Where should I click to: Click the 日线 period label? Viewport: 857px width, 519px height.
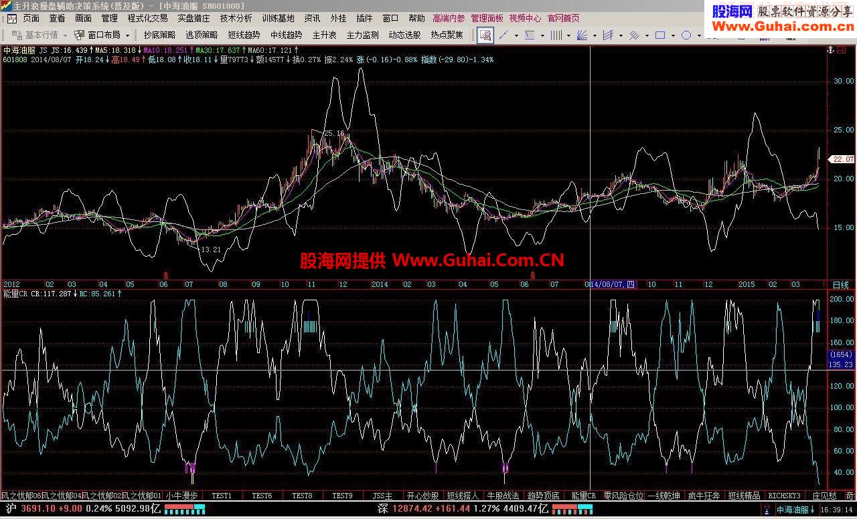coord(840,285)
